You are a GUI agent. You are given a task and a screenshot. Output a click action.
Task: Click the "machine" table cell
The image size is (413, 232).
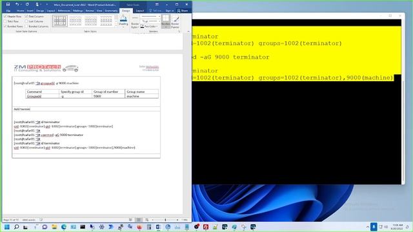[142, 96]
